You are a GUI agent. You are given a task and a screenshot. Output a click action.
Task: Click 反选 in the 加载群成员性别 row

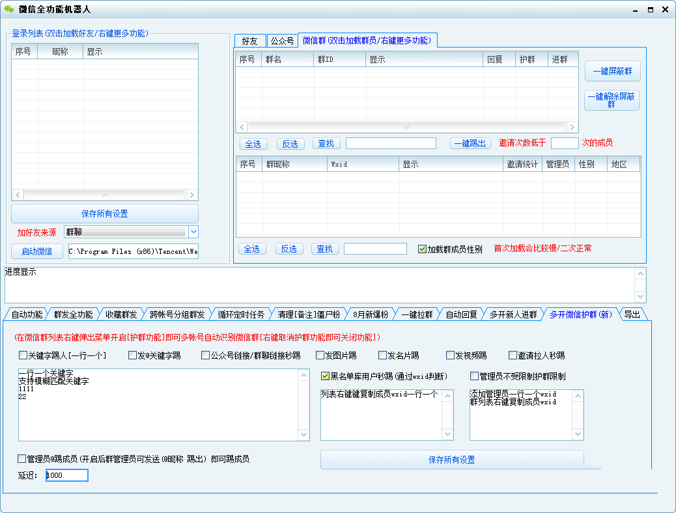(289, 249)
